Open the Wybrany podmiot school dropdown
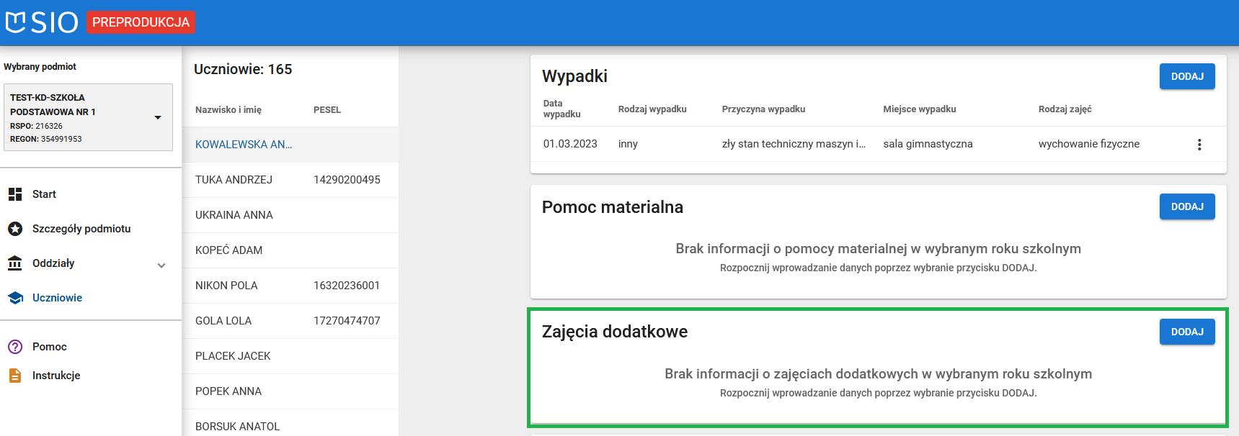 click(158, 117)
